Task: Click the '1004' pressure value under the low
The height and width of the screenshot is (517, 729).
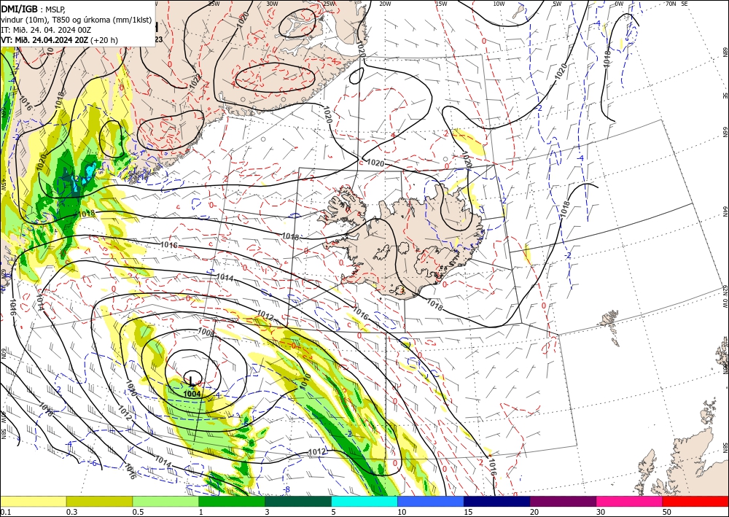Action: 192,394
